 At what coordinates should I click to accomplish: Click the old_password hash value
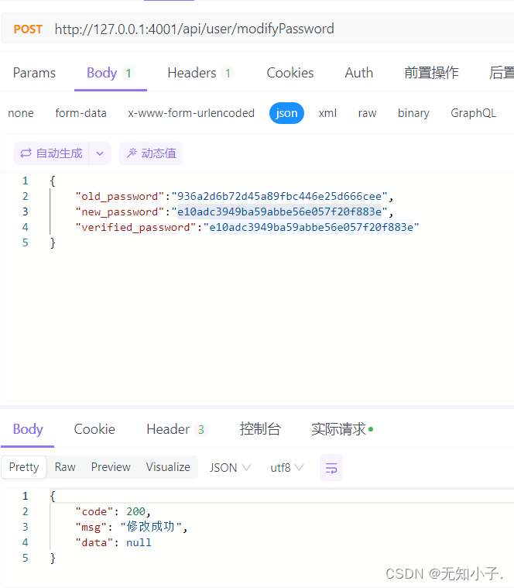(279, 196)
